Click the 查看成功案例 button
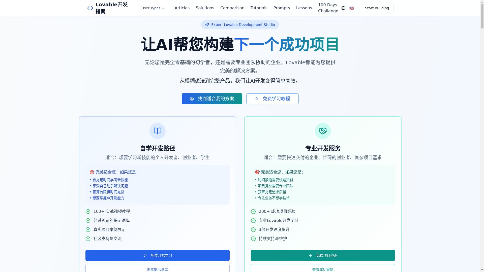The width and height of the screenshot is (484, 272). click(x=323, y=268)
